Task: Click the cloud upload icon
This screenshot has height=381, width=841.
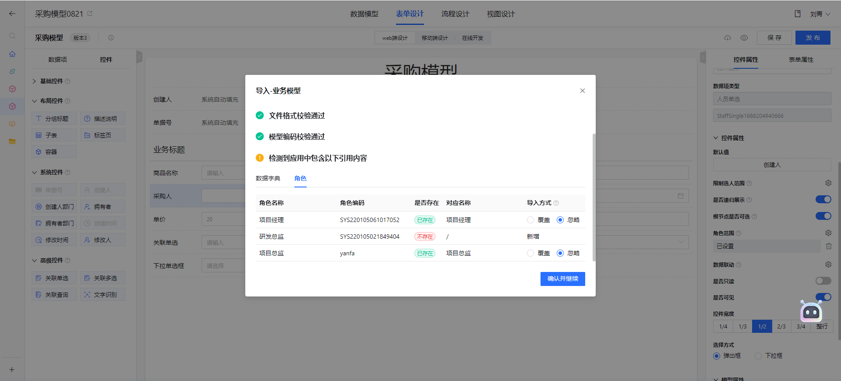Action: coord(728,38)
